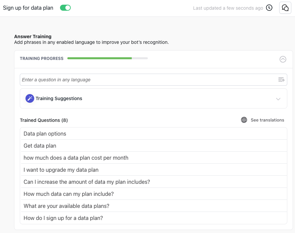Click the Training Suggestions label
Viewport: 295px width, 233px height.
coord(59,98)
